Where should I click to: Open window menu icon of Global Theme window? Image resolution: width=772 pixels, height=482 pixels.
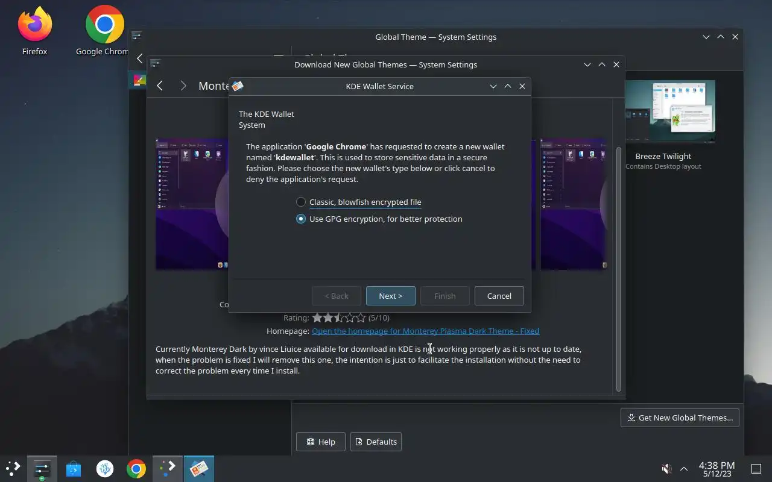tap(137, 36)
